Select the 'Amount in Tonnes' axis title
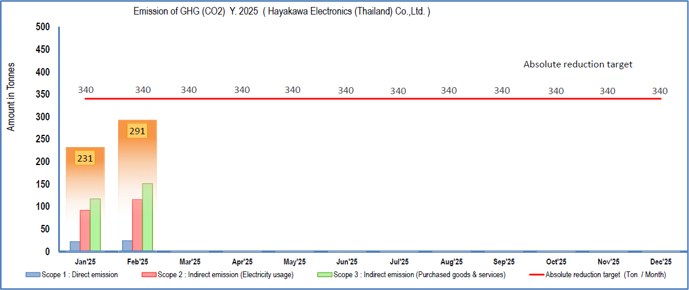689x290 pixels. [12, 96]
